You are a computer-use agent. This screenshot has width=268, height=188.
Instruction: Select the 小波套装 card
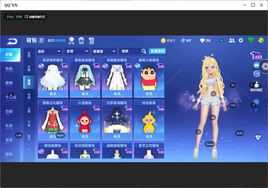pyautogui.click(x=85, y=120)
